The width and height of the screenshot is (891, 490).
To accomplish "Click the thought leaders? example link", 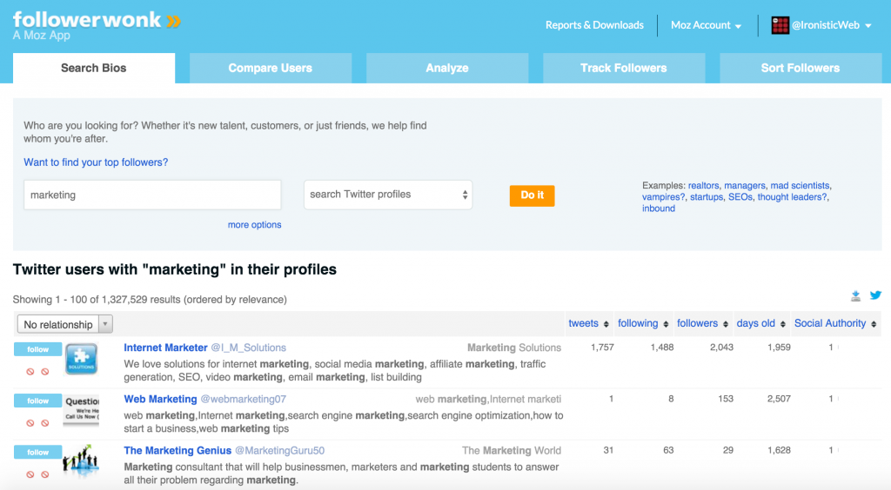I will click(x=792, y=197).
